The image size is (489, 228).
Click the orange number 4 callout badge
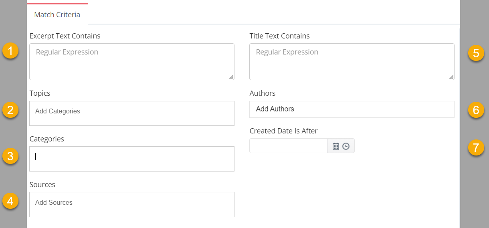[x=10, y=201]
